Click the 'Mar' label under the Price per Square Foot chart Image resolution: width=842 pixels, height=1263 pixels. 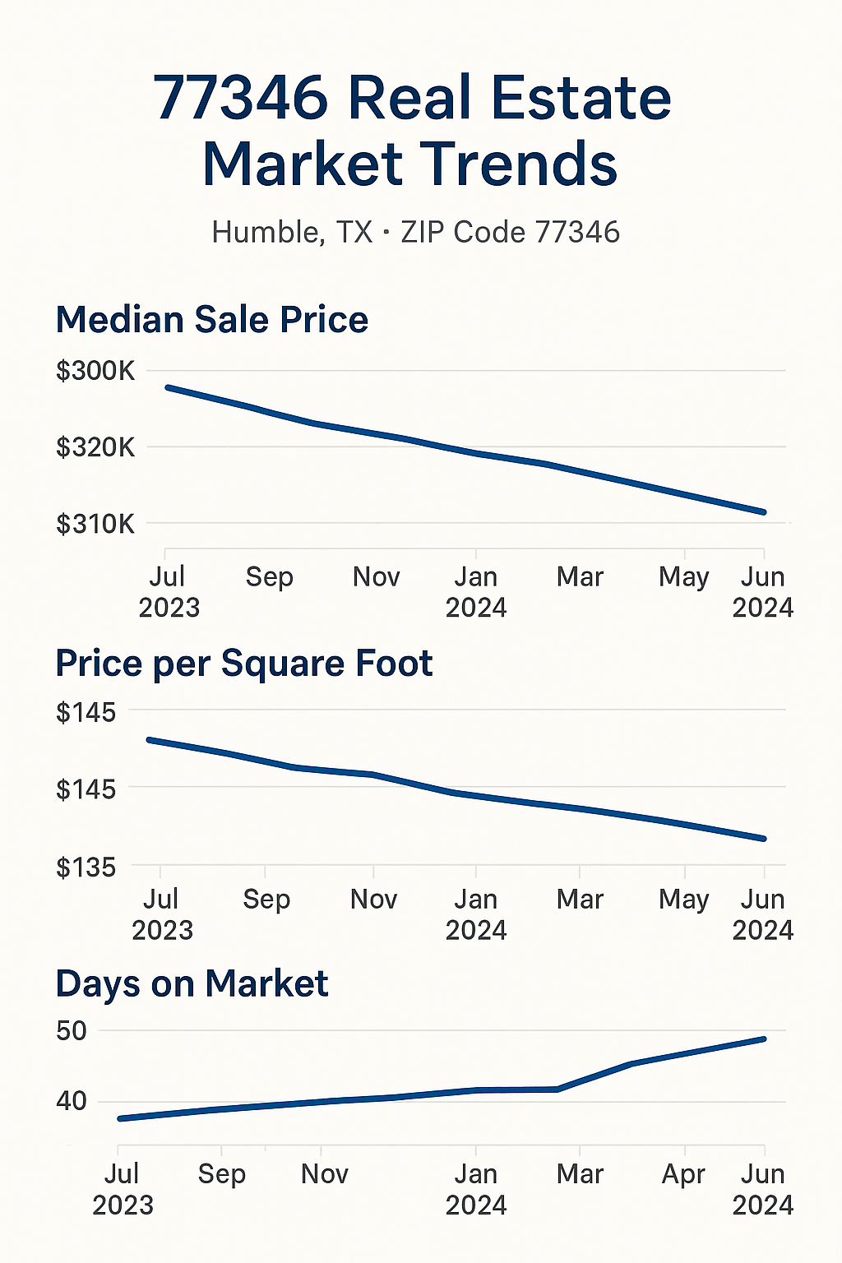pyautogui.click(x=580, y=900)
